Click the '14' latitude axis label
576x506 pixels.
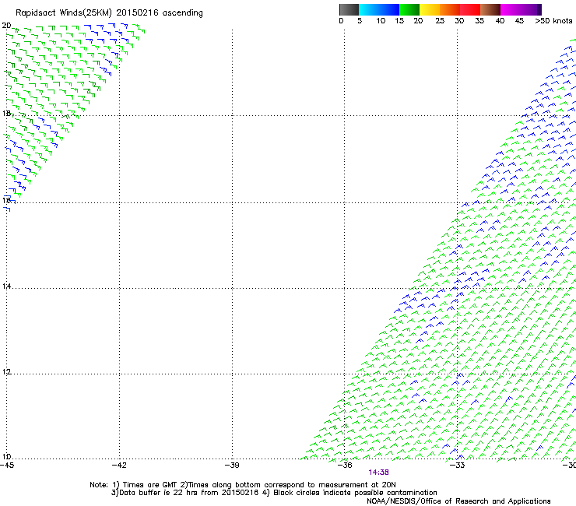point(6,286)
